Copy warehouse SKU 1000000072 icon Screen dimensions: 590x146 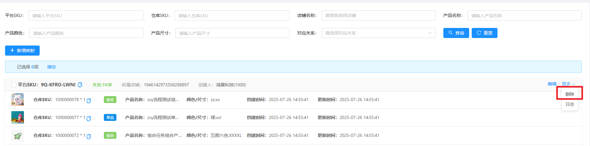pos(89,136)
